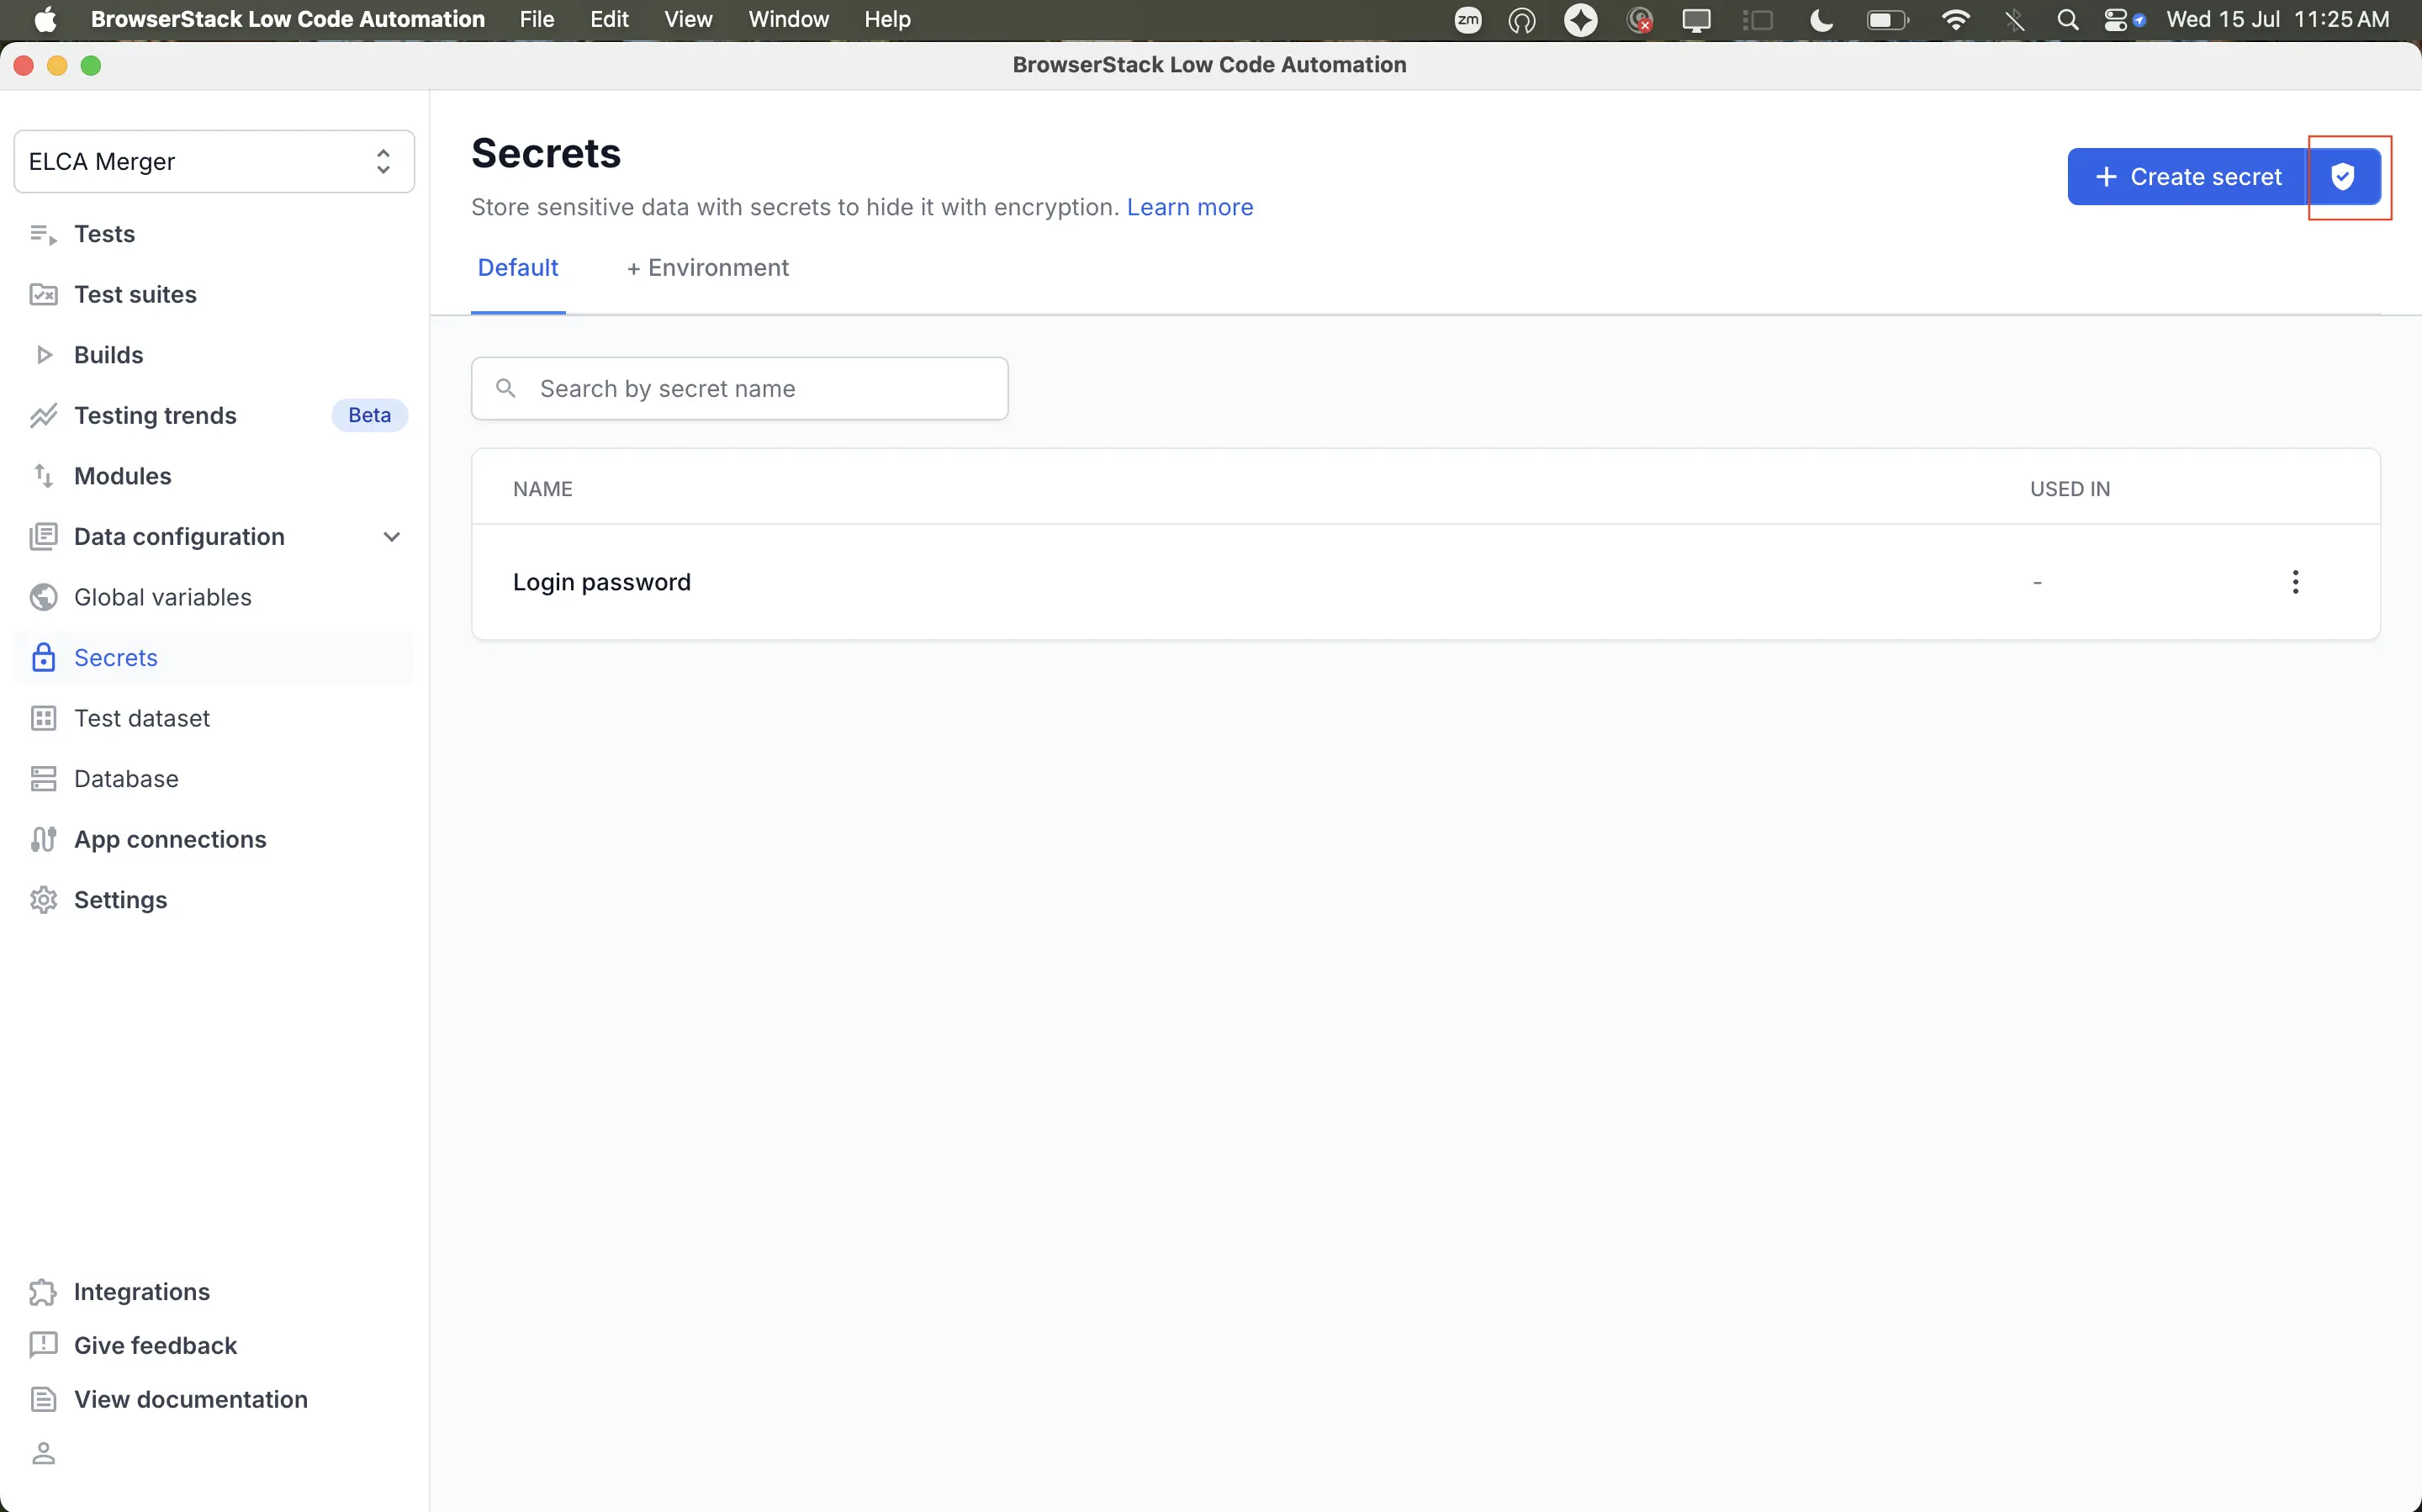Click the App connections plug icon
This screenshot has width=2422, height=1512.
pos(43,839)
